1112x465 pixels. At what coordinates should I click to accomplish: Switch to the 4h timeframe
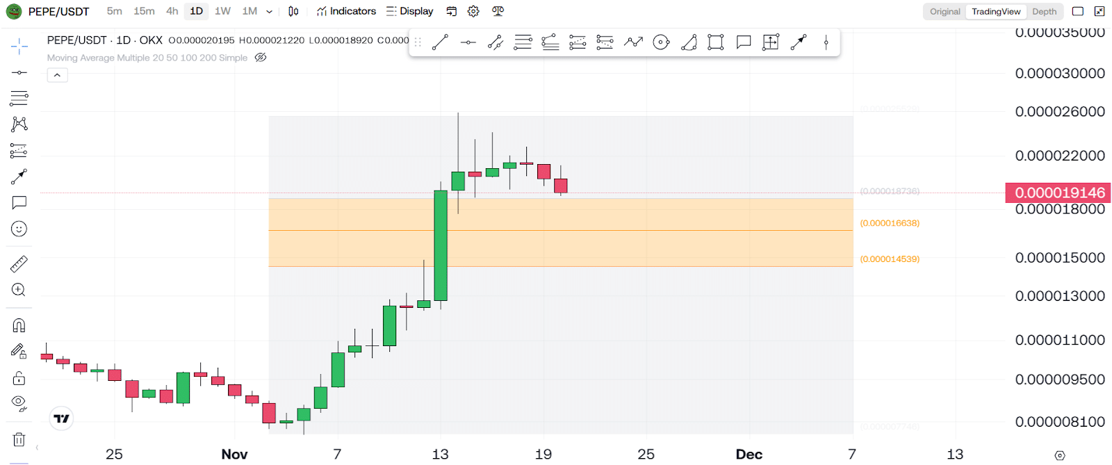(x=172, y=11)
